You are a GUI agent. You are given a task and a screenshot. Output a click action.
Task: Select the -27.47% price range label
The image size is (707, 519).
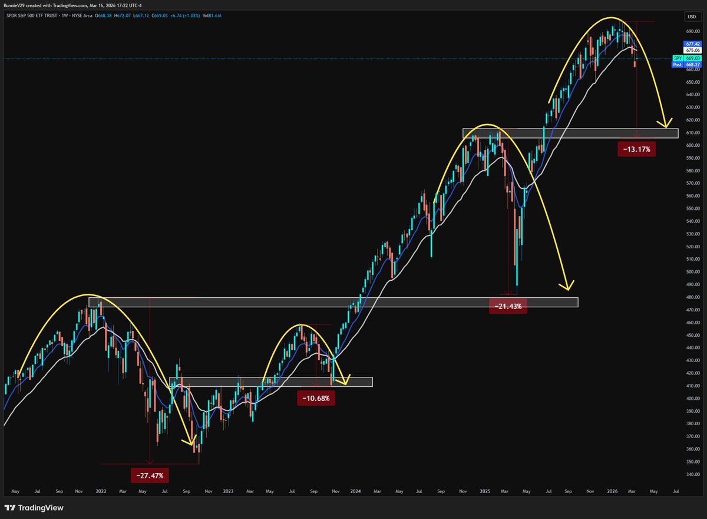point(150,474)
